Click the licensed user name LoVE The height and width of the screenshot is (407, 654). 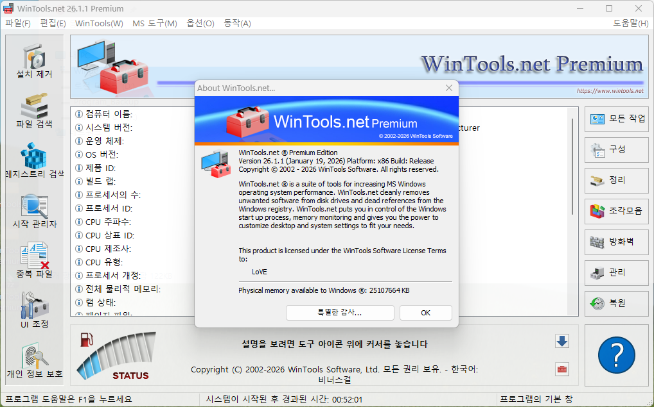260,272
